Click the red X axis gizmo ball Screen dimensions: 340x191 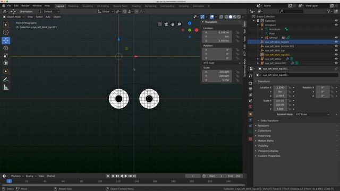click(197, 30)
